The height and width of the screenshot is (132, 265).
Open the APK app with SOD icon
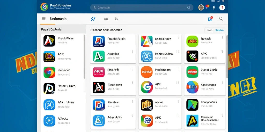coord(147,121)
